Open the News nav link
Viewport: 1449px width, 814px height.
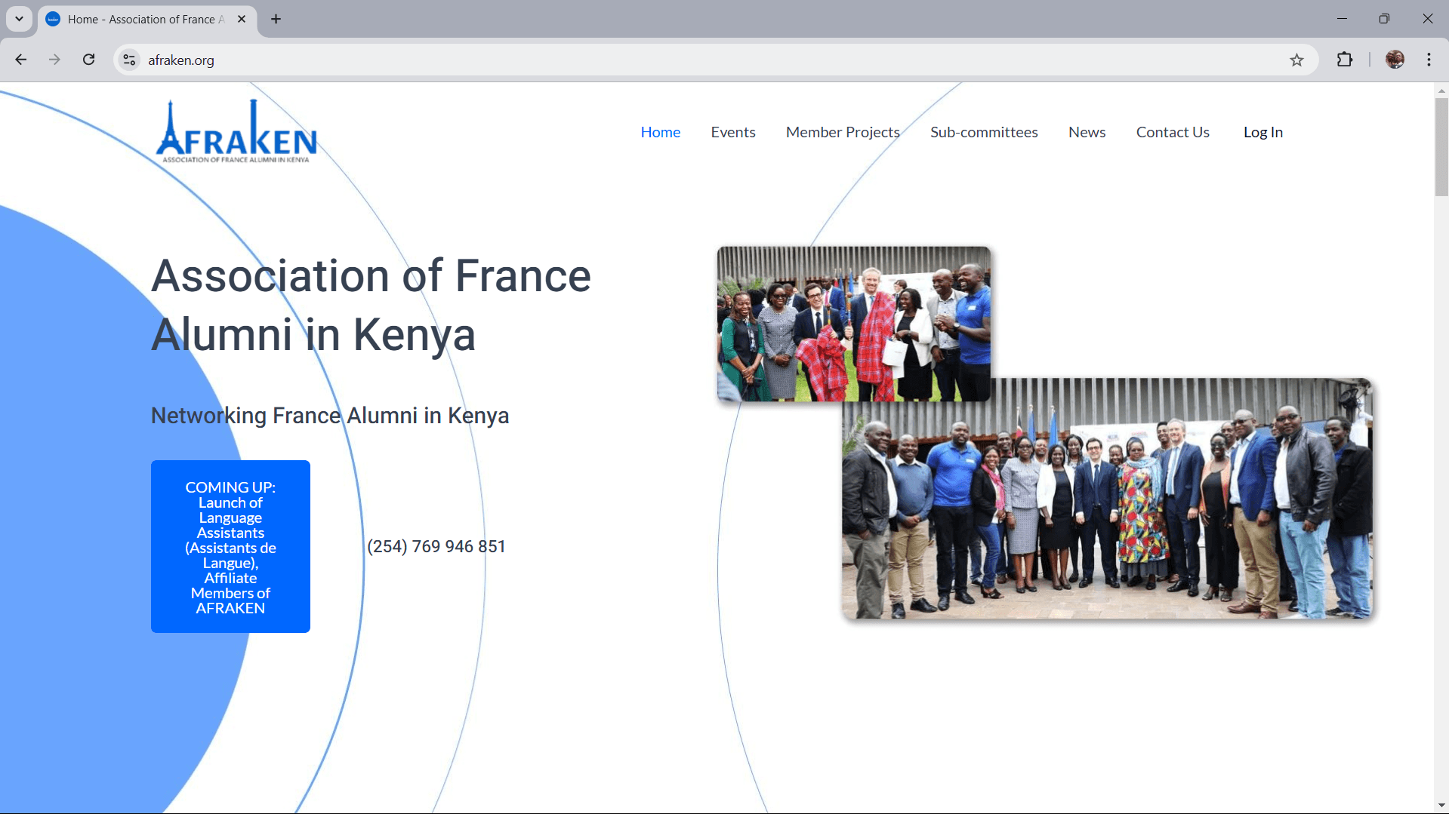pos(1087,132)
